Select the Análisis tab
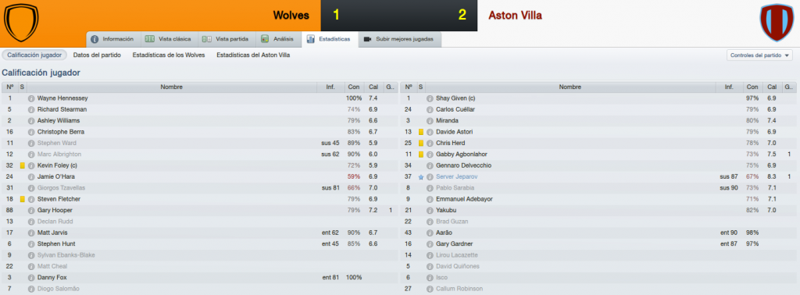The image size is (800, 295). [x=277, y=39]
